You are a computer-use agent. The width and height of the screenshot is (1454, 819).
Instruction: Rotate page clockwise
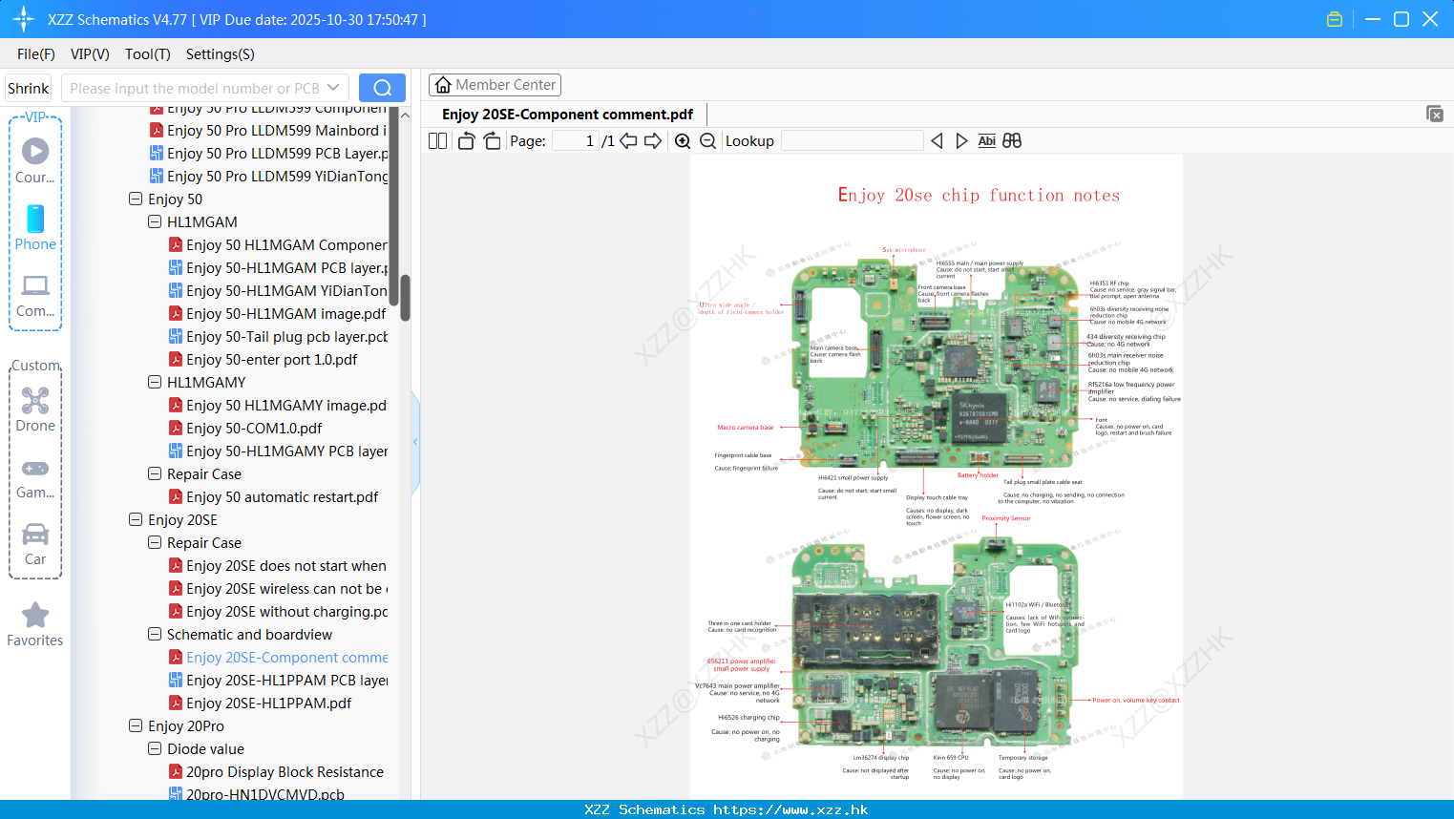point(492,140)
